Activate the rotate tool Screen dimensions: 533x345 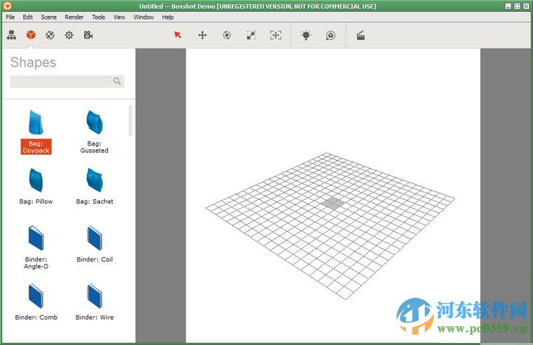(227, 35)
